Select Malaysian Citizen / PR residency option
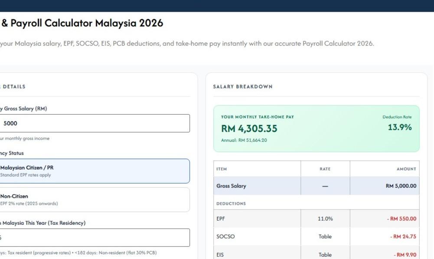 [x=94, y=171]
